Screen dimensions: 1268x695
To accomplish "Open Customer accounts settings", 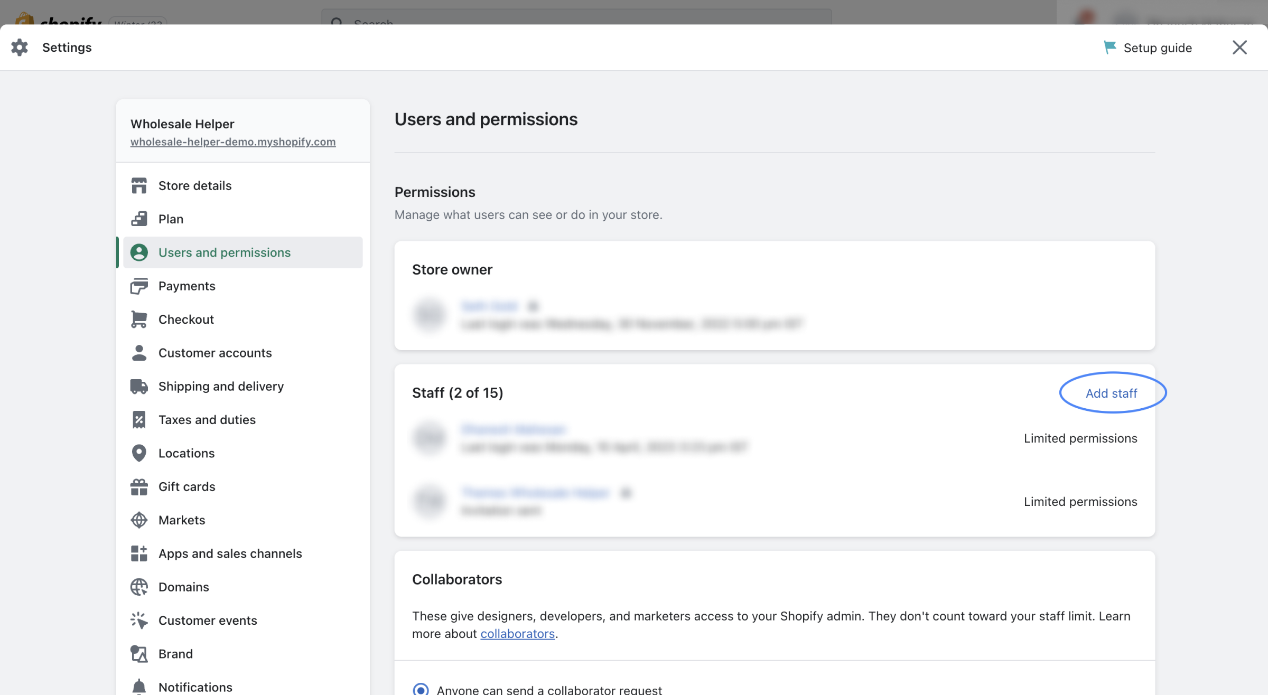I will 215,353.
